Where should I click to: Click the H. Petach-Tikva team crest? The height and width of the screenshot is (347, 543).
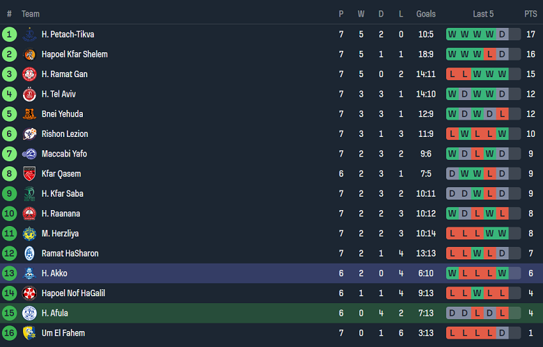click(29, 34)
